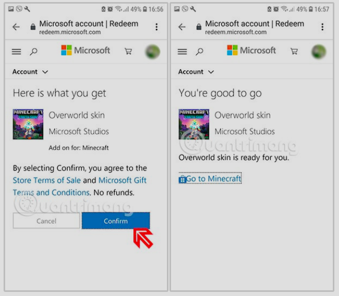Open the Store Terms of Sale link

click(x=47, y=180)
